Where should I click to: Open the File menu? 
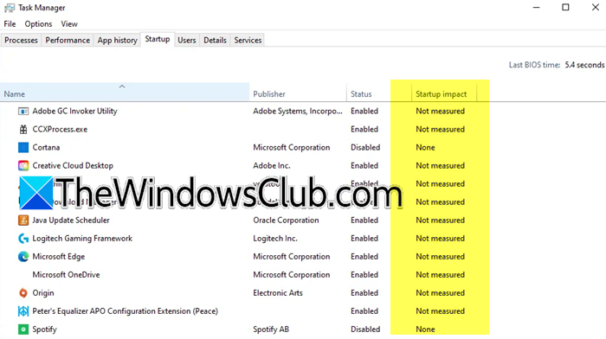click(x=10, y=24)
